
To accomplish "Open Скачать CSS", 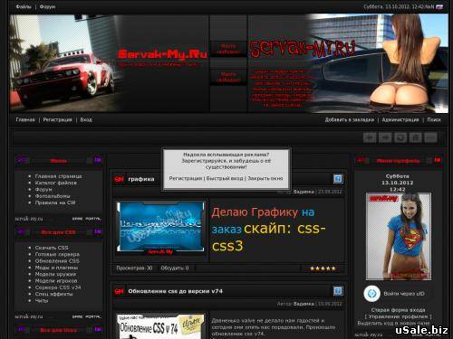I will 52,248.
